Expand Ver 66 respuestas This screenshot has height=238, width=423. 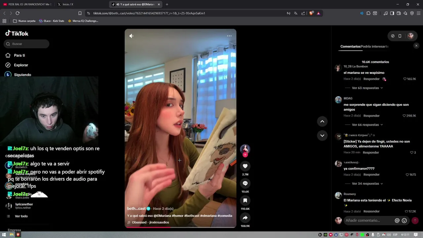click(x=367, y=125)
